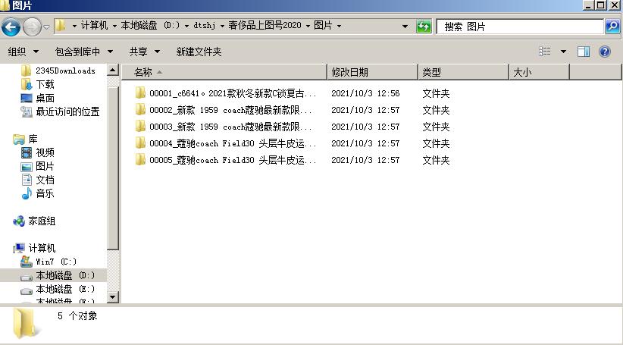
Task: Select folder icon of 00005_蔻驰coach
Action: pyautogui.click(x=140, y=159)
